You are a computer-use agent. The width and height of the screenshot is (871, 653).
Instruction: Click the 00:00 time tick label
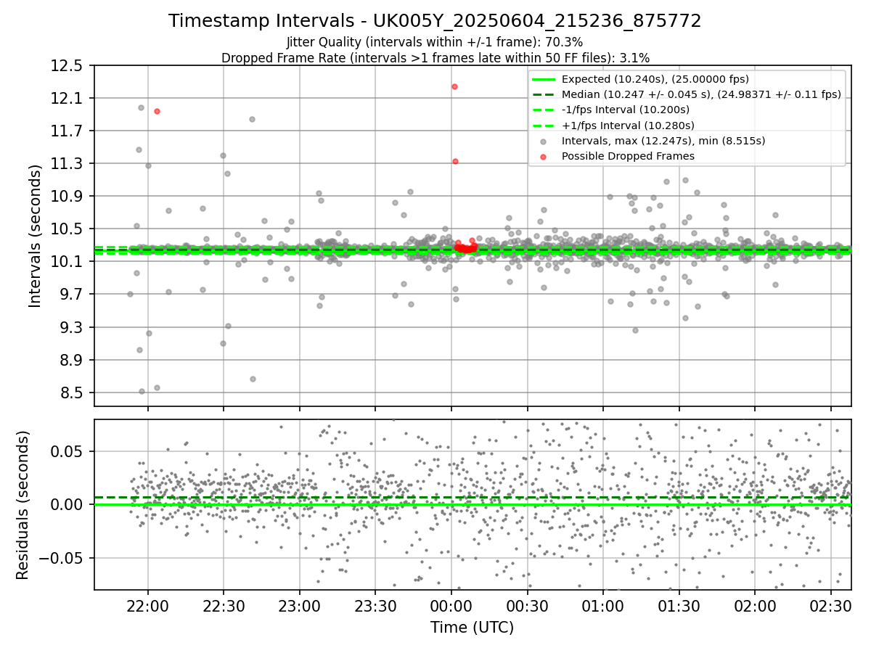tap(451, 606)
